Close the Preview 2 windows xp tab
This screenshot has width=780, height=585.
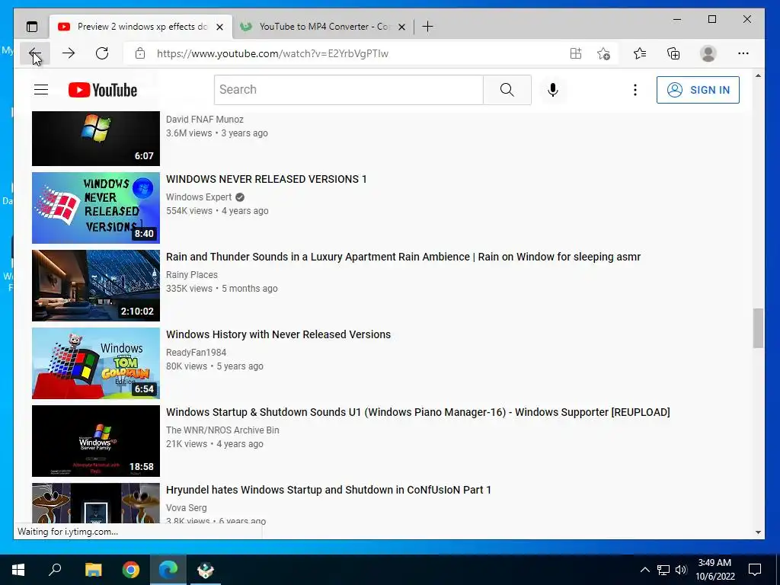219,27
